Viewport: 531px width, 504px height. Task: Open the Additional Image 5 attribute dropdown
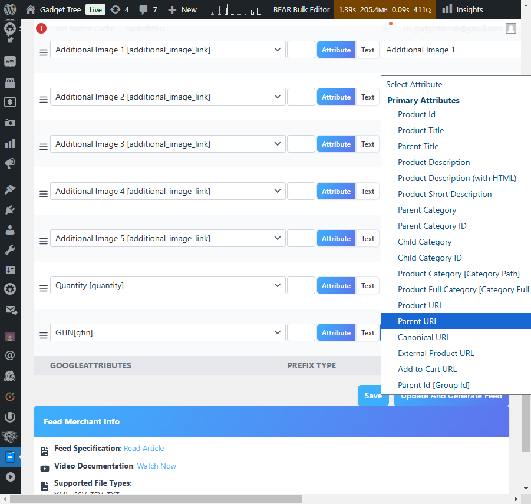[x=168, y=239]
